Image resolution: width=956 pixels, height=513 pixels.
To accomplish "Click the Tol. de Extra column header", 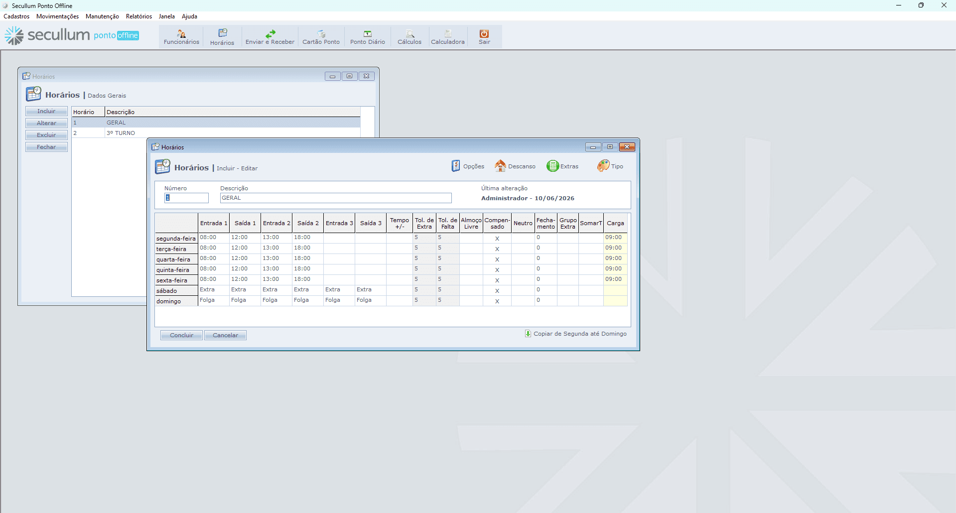I will pyautogui.click(x=424, y=223).
